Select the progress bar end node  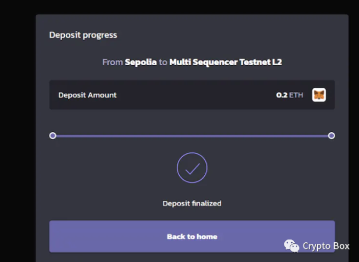[x=332, y=135]
